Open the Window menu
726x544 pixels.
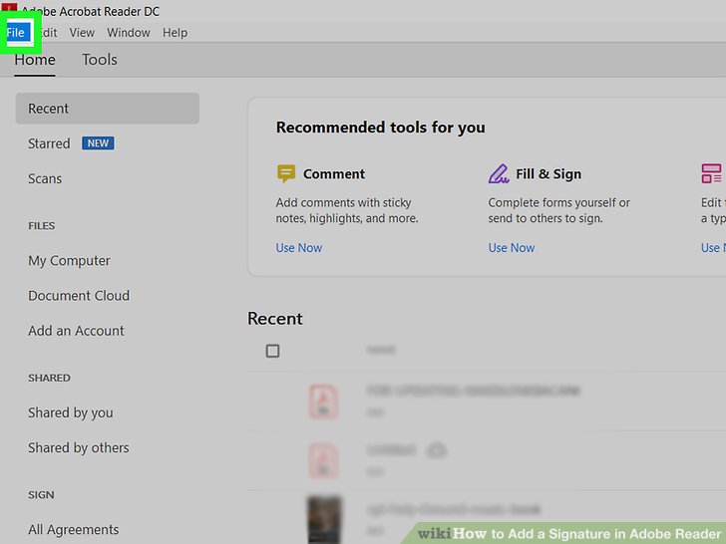[x=129, y=32]
